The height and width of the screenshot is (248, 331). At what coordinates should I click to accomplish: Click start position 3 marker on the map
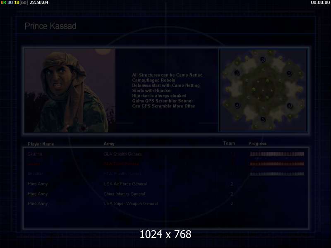click(x=263, y=59)
